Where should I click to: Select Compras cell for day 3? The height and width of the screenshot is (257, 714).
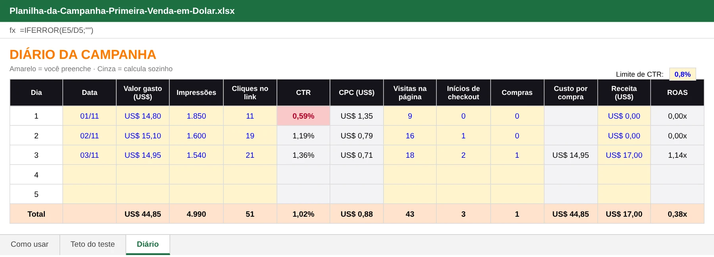[517, 155]
